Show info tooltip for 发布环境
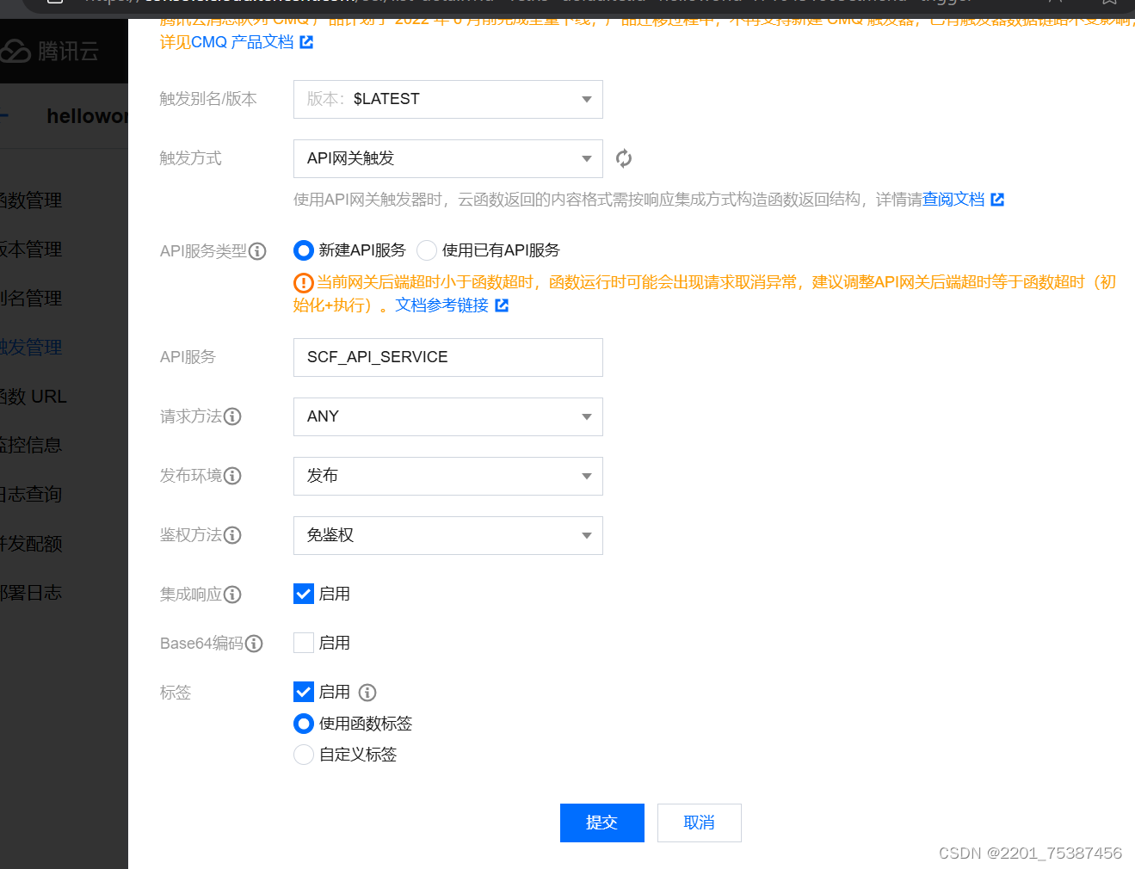Viewport: 1135px width, 869px height. pos(232,476)
